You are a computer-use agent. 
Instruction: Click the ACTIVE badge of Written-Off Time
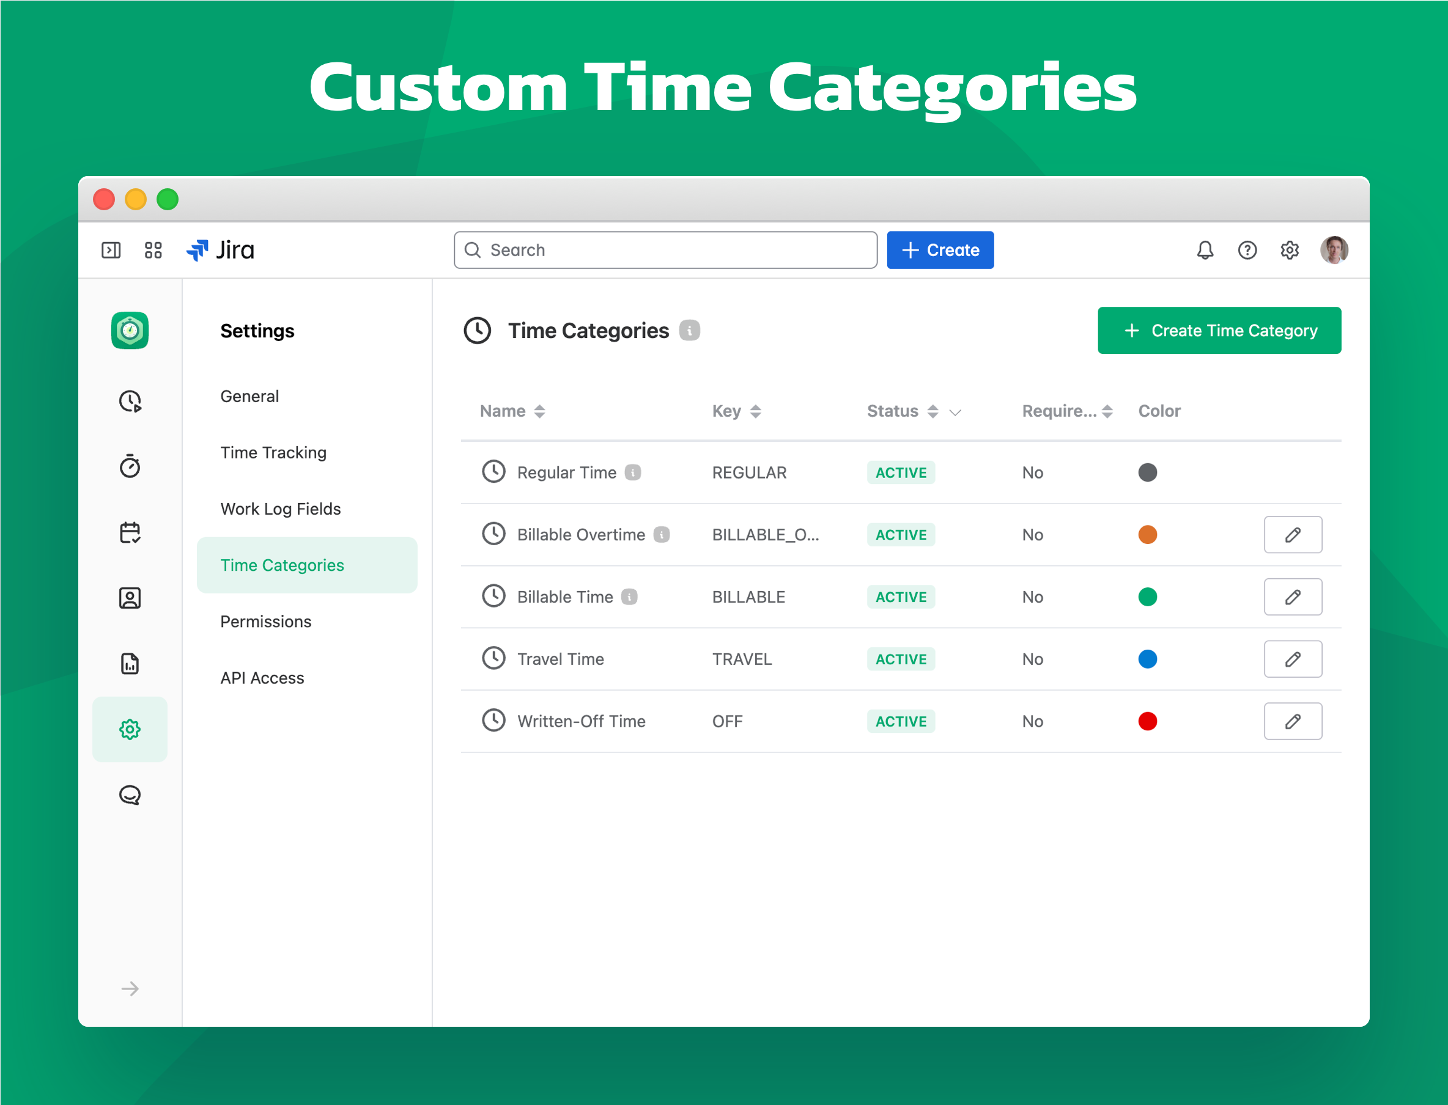click(x=901, y=721)
